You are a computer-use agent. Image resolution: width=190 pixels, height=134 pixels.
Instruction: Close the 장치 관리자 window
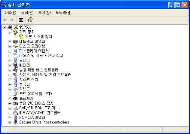185,5
